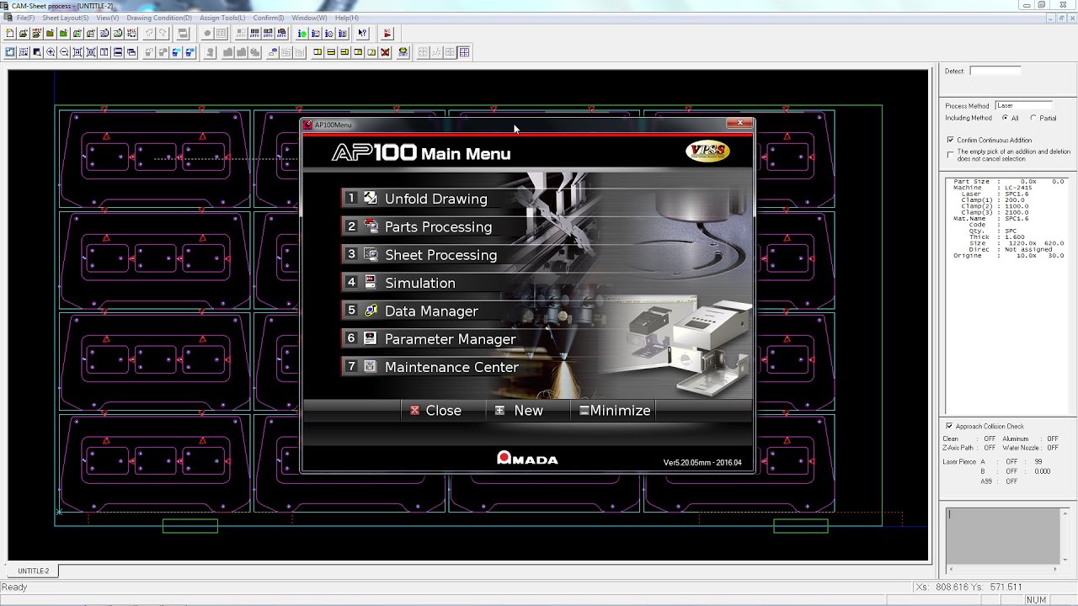Click the version text Ver5.20.05mm
This screenshot has width=1078, height=606.
click(x=702, y=462)
